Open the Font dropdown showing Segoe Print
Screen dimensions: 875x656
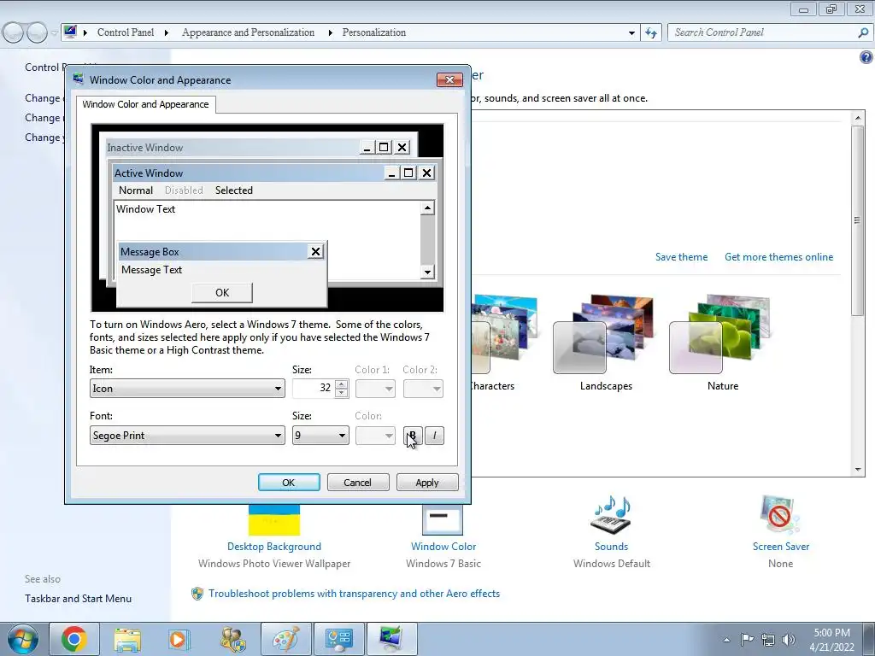point(187,435)
